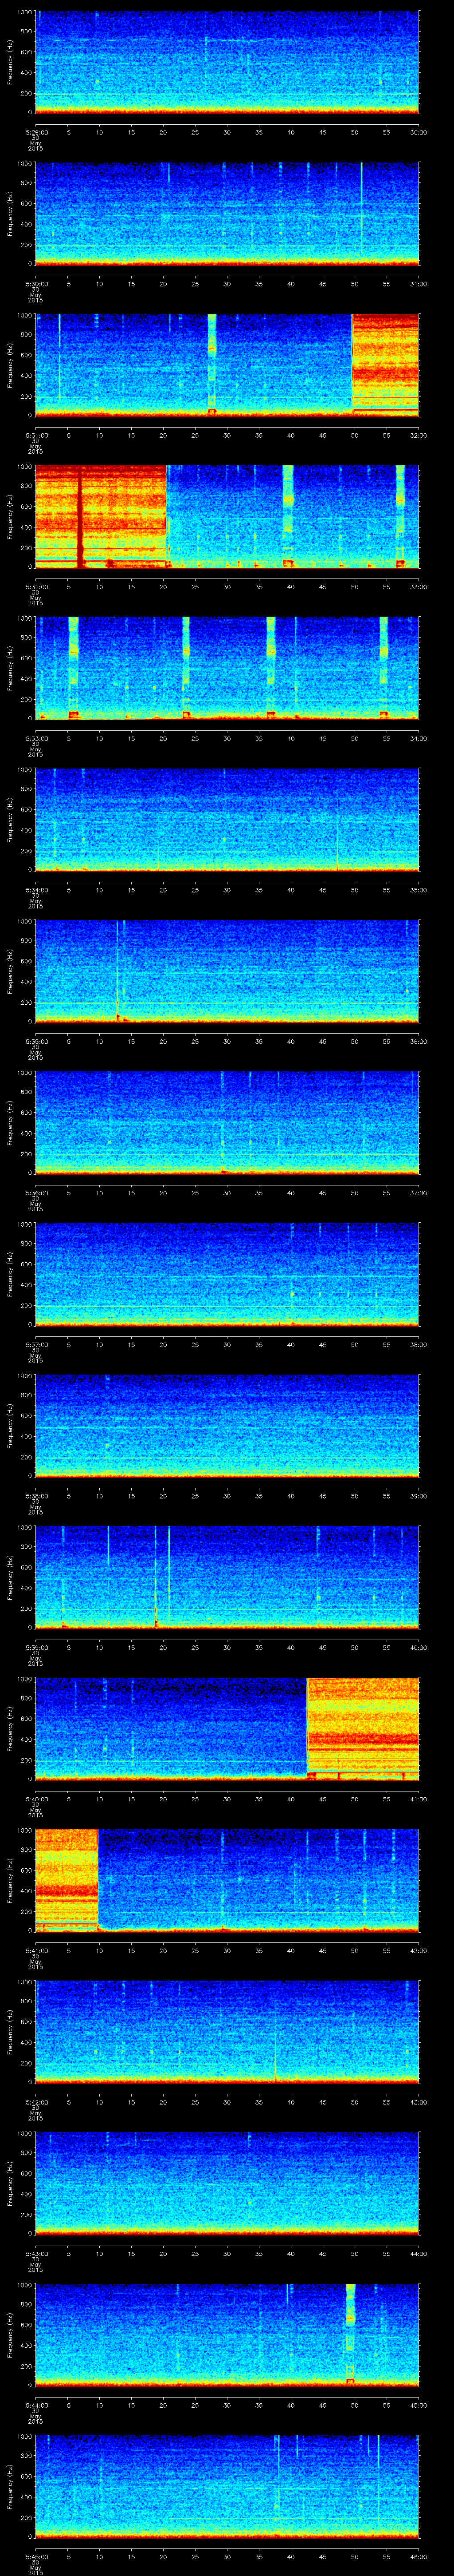Click the spectrogram panel starting at 5:39:00

[227, 1577]
